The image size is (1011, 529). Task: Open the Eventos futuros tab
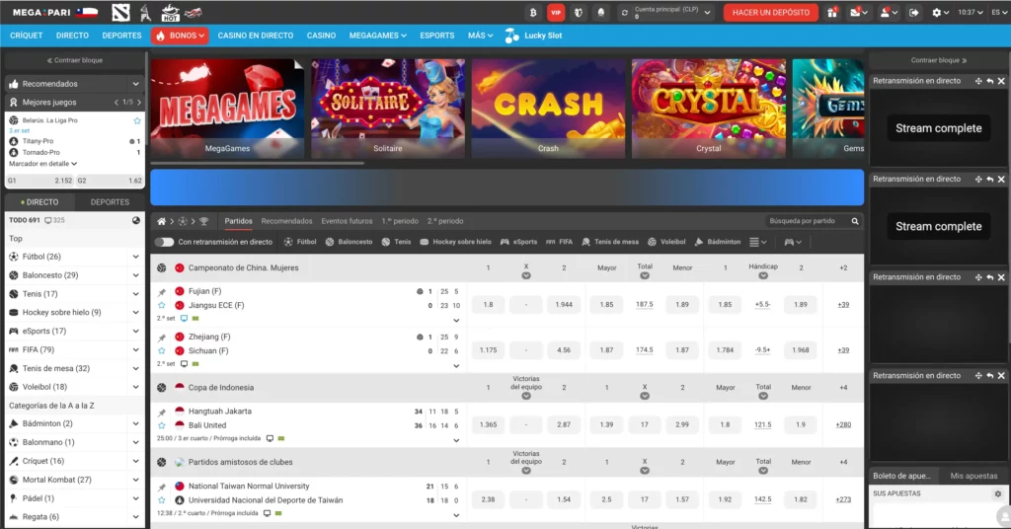click(347, 221)
